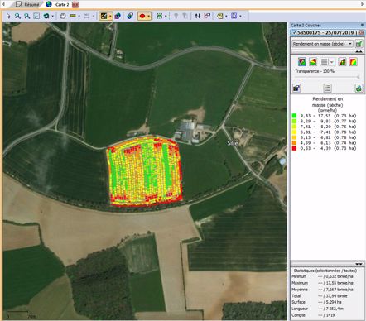Image resolution: width=366 pixels, height=321 pixels.
Task: Select the hand pan tool
Action: 63,16
